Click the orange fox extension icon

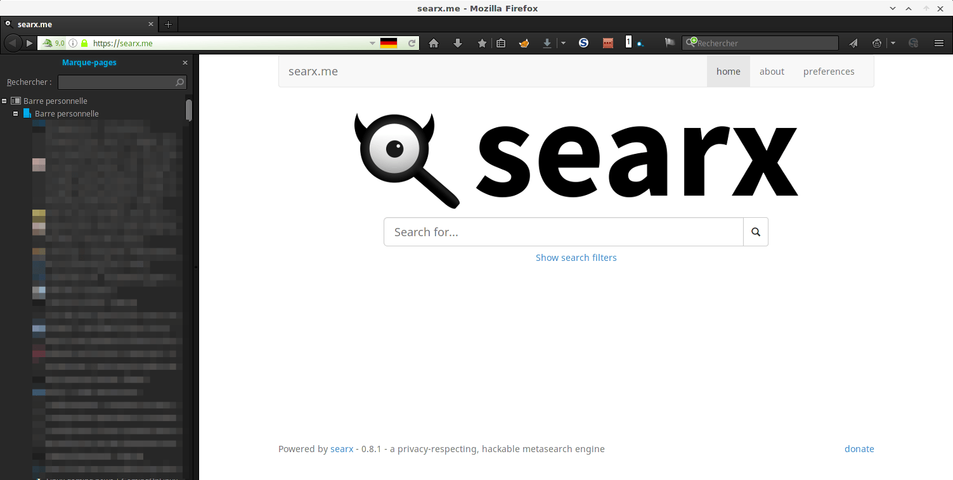[x=524, y=43]
